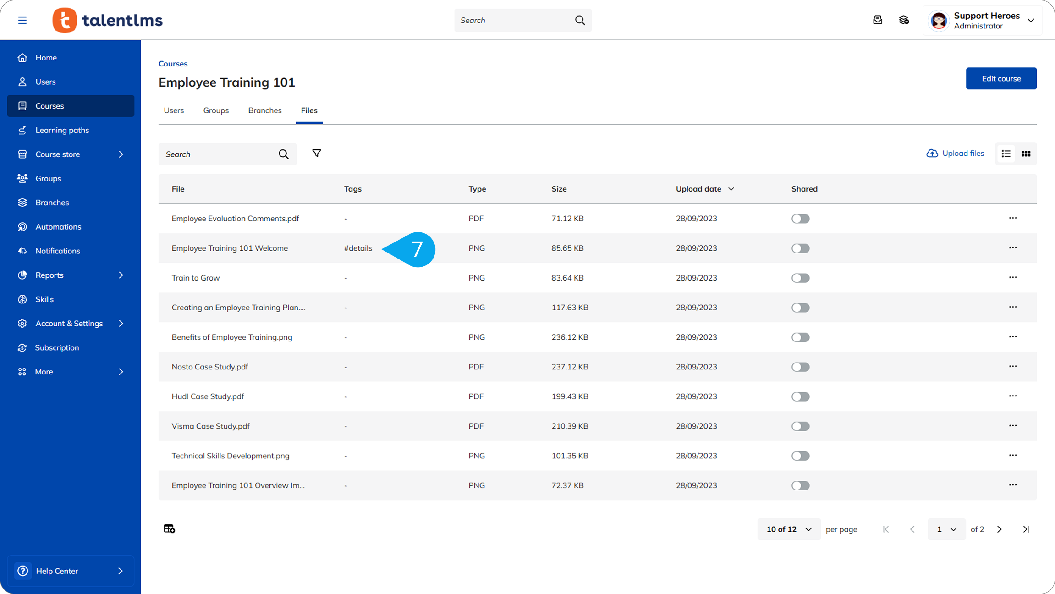Open the messages inbox icon

pos(878,20)
